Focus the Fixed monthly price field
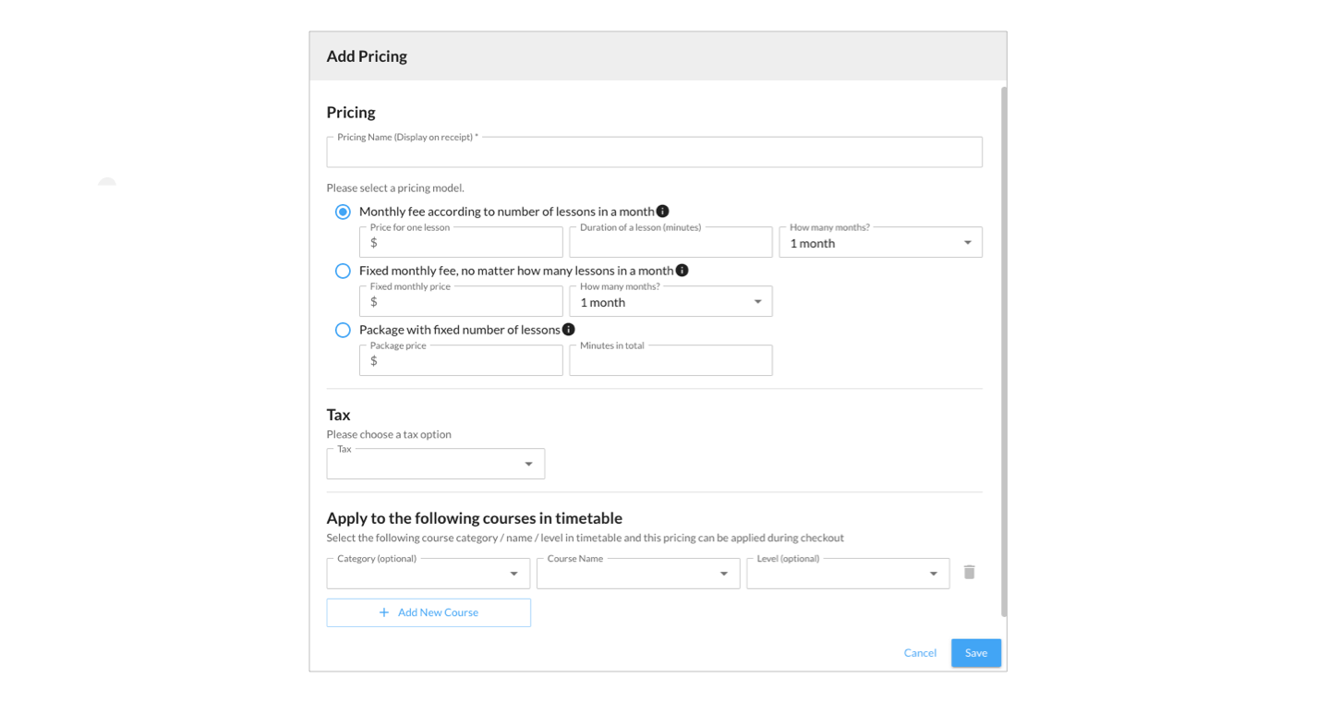 (x=461, y=301)
